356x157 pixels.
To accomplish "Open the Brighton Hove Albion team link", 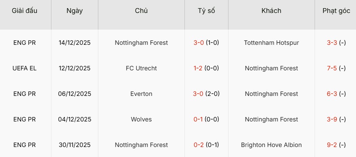I will coord(271,145).
